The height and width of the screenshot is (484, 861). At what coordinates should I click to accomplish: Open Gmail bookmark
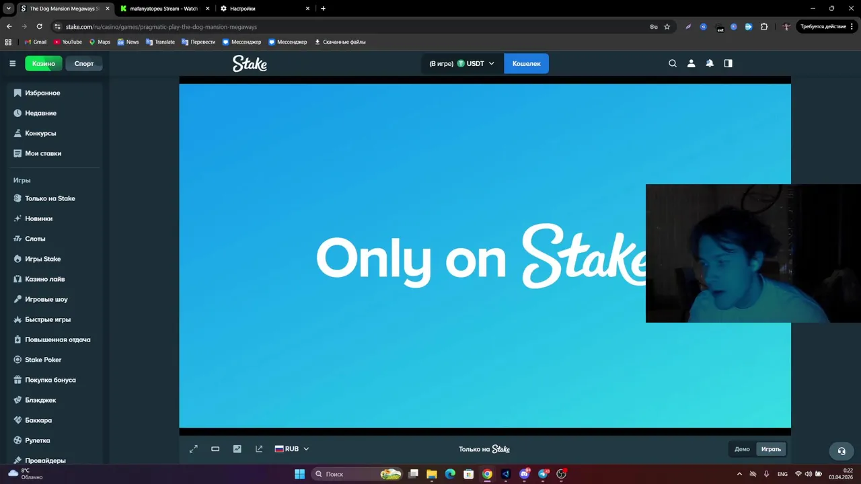pos(35,42)
